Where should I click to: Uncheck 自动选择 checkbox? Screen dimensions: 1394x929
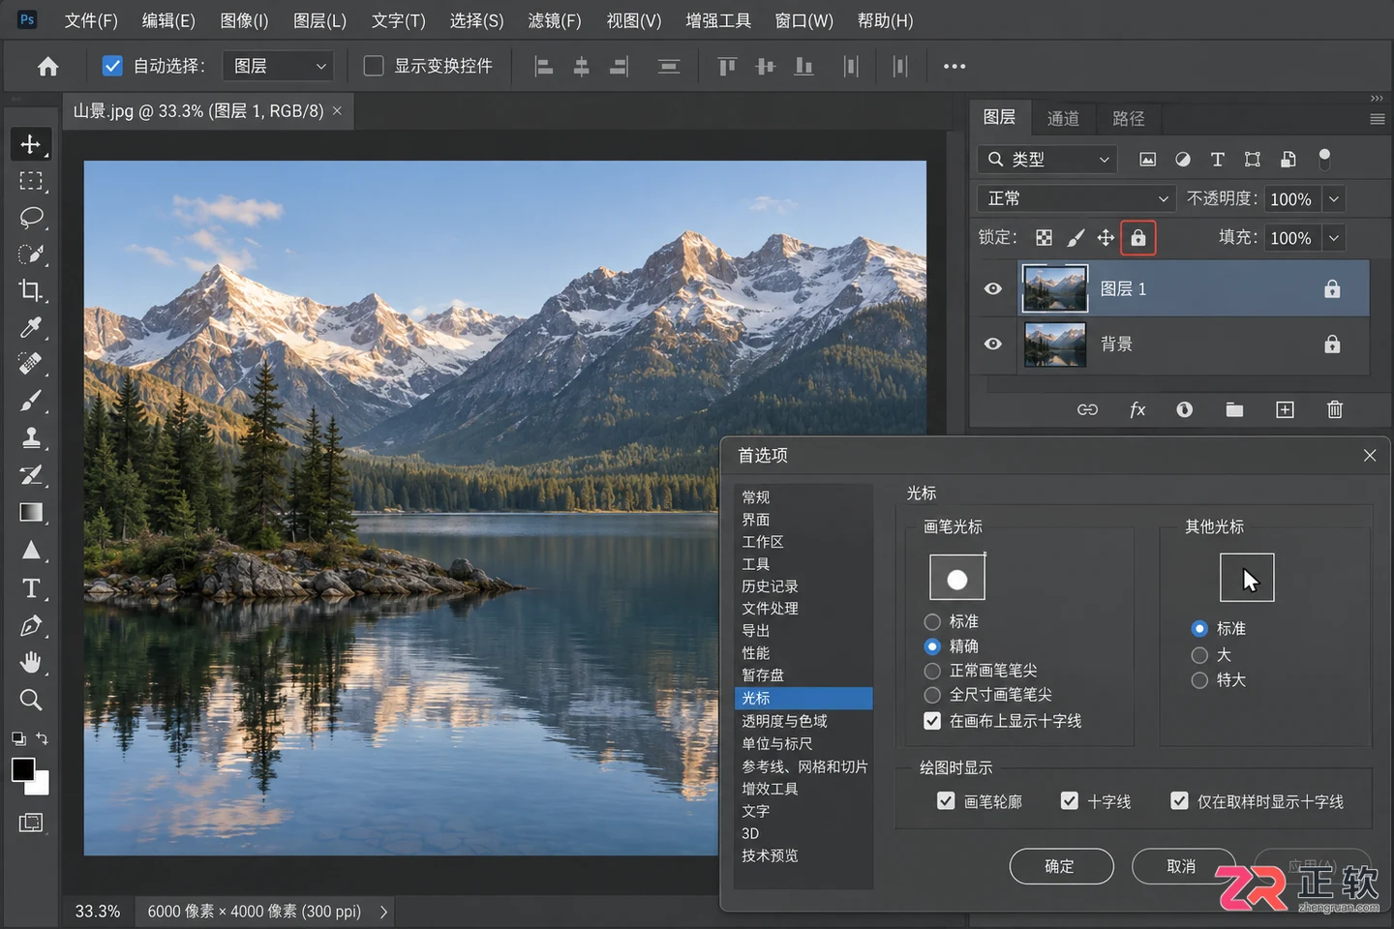point(112,66)
